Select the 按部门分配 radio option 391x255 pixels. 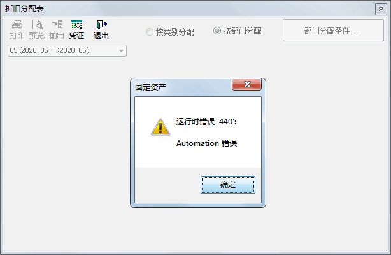tap(217, 31)
